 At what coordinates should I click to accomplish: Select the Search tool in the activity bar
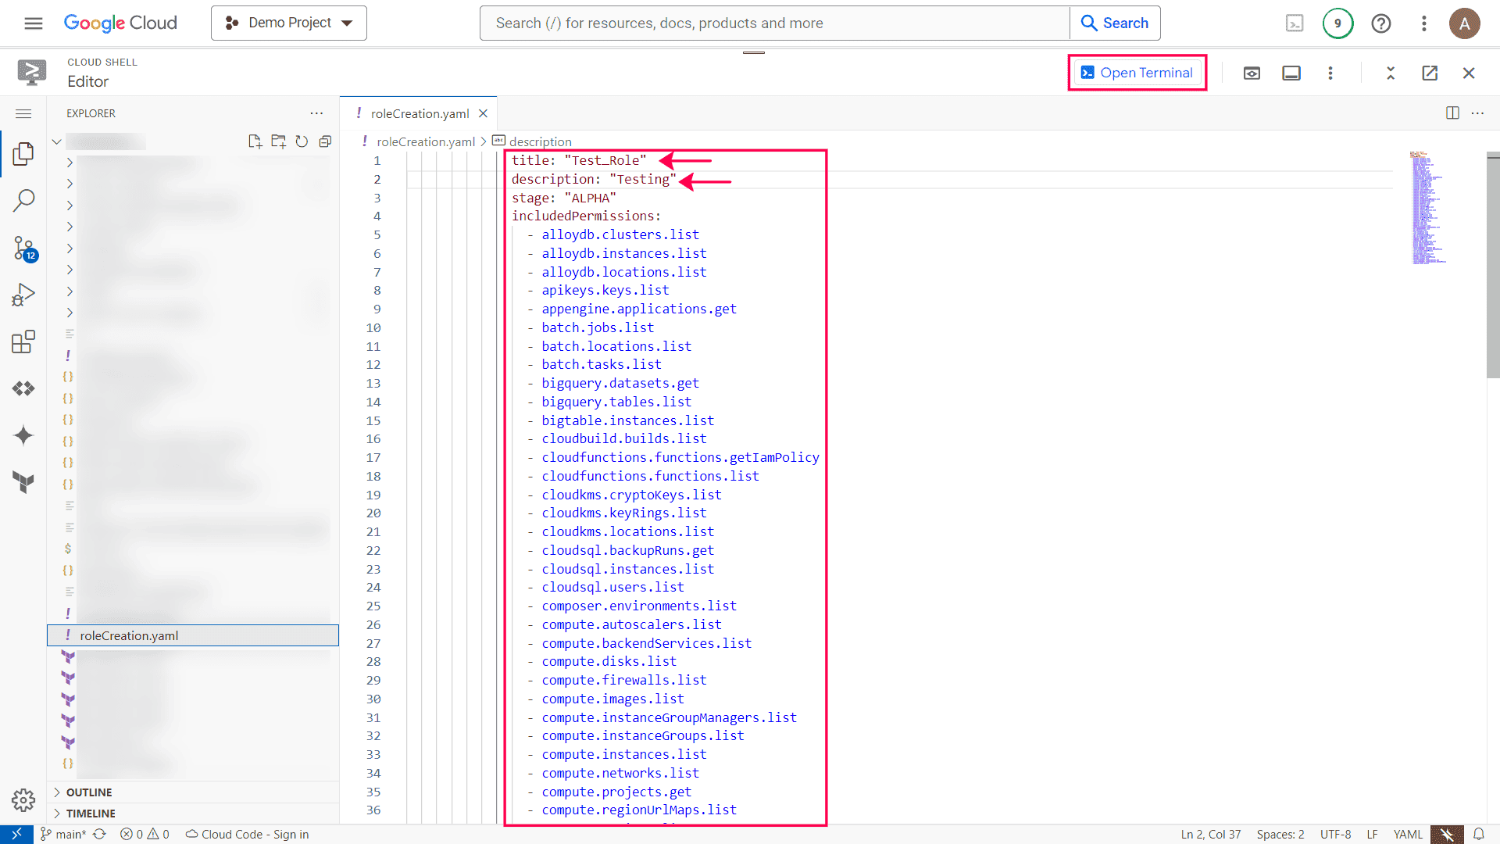[x=23, y=201]
